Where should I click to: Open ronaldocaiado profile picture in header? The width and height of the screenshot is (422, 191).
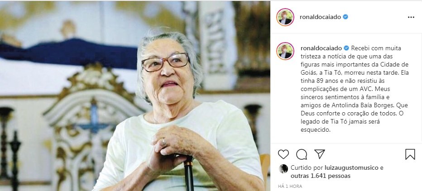click(285, 17)
